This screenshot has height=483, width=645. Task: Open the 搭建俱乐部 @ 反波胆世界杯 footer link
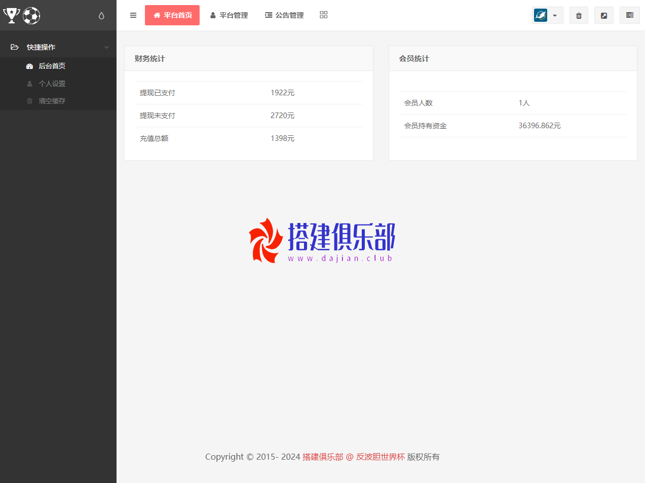pos(354,457)
